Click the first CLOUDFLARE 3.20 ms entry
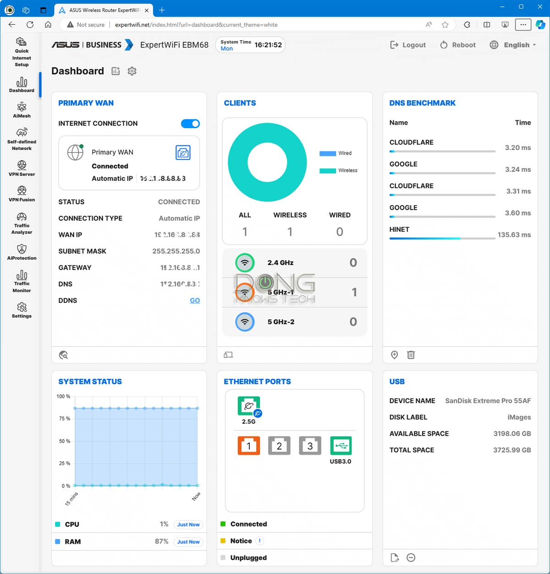The image size is (550, 574). [x=460, y=145]
